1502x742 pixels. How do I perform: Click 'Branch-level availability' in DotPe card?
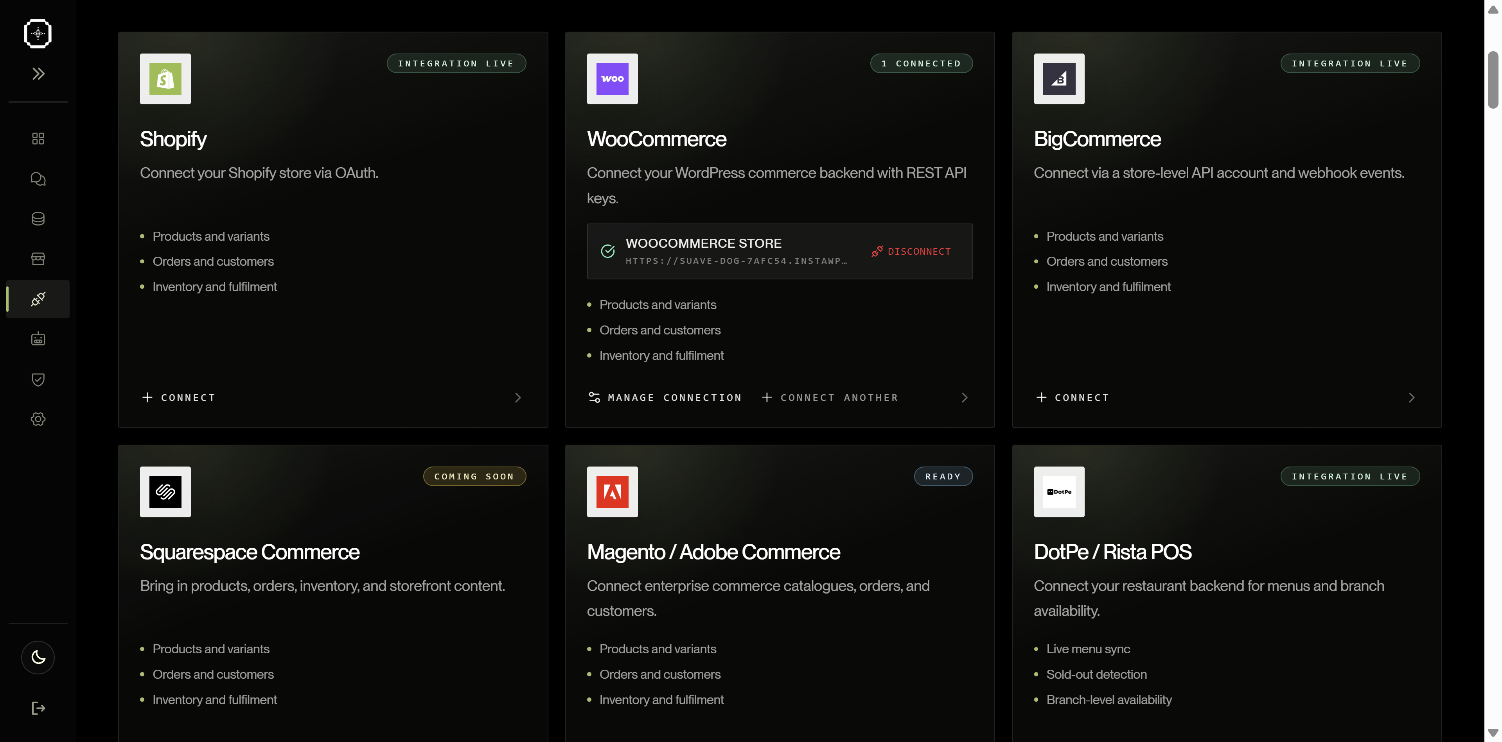click(x=1109, y=699)
